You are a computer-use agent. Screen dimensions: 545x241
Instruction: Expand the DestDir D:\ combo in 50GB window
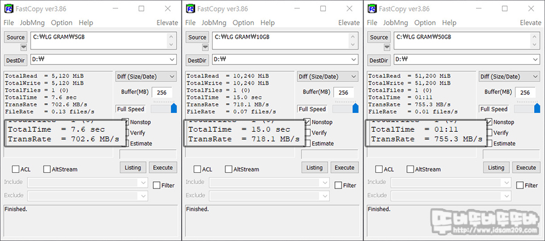coord(536,60)
